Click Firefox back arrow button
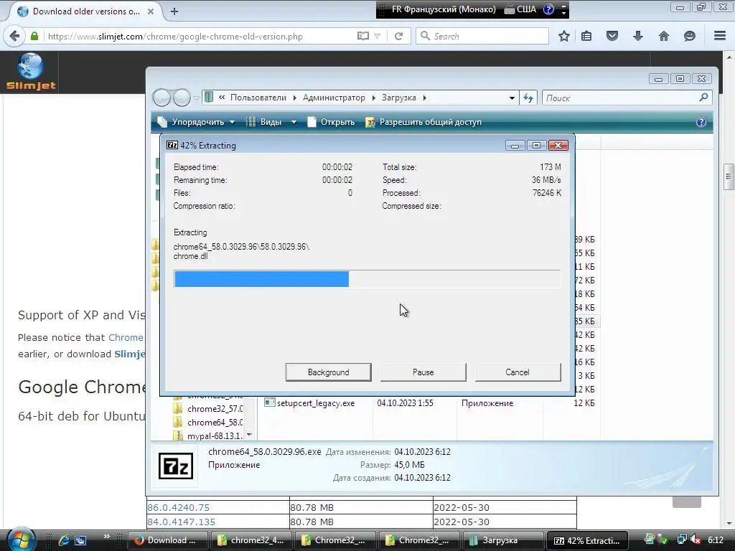The image size is (735, 551). (x=14, y=36)
